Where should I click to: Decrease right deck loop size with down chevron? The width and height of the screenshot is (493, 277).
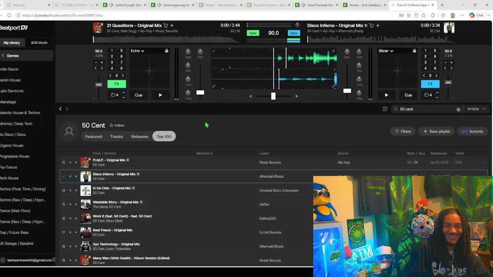tap(437, 97)
